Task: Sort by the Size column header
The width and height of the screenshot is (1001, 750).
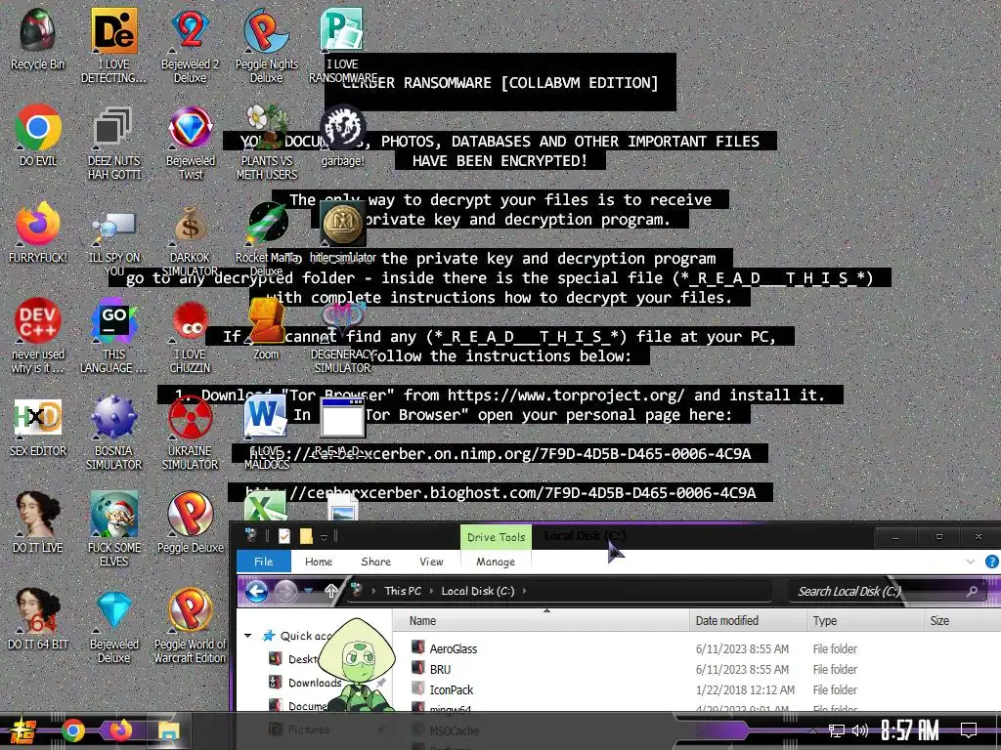Action: point(962,620)
